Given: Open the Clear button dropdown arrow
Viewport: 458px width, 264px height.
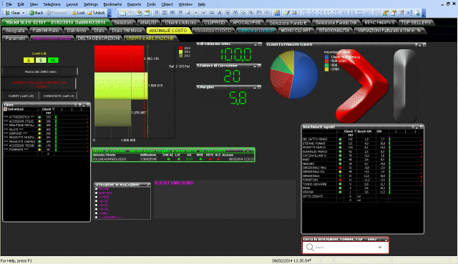Looking at the screenshot, I should tap(24, 13).
